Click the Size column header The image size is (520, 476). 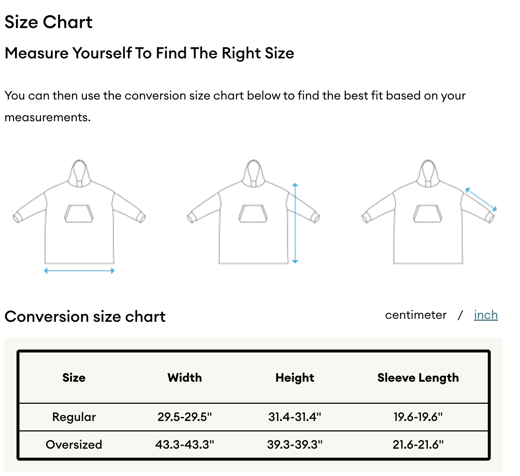coord(74,378)
